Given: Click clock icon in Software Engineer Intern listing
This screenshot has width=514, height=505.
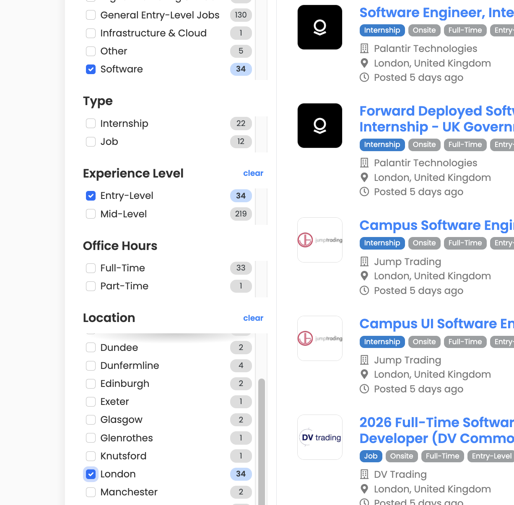Looking at the screenshot, I should pos(364,77).
